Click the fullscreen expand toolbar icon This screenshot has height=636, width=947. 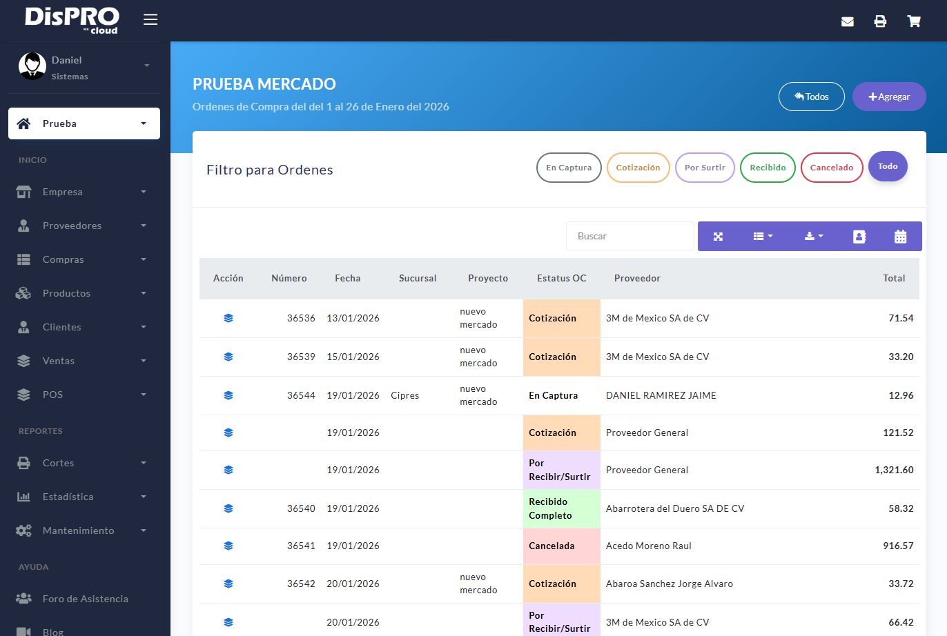click(x=718, y=237)
